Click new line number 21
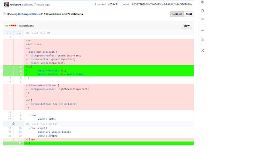This screenshot has width=266, height=166. pyautogui.click(x=20, y=143)
